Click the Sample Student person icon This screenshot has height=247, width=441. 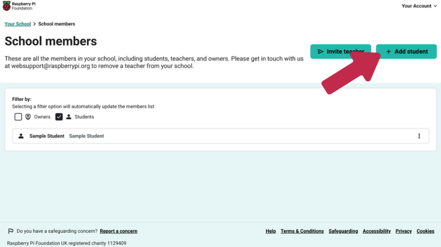[21, 136]
